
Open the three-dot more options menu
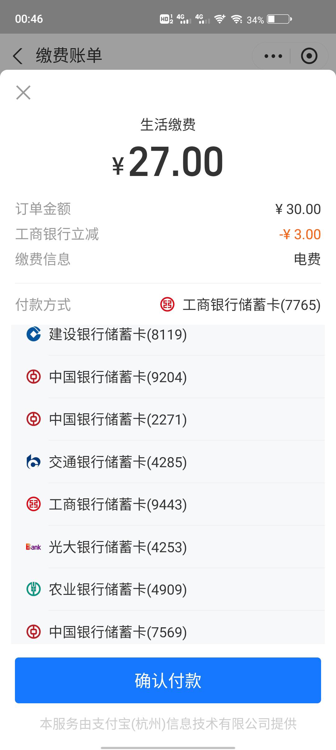pos(273,56)
